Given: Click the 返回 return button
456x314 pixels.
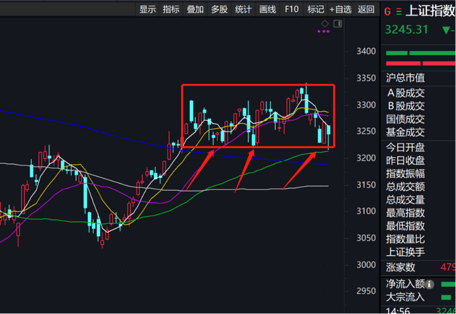Looking at the screenshot, I should (x=366, y=9).
